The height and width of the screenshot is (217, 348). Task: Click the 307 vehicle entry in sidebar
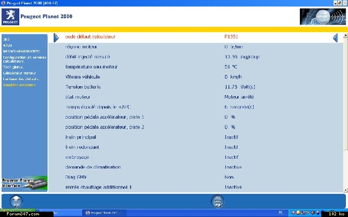pyautogui.click(x=6, y=40)
